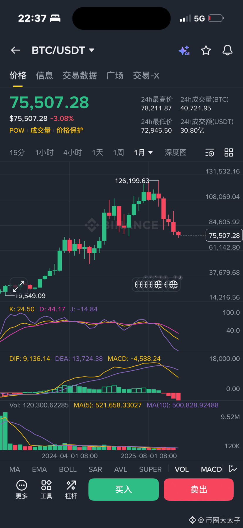The height and width of the screenshot is (528, 243).
Task: Tap the 成交量 tag link
Action: (x=41, y=131)
